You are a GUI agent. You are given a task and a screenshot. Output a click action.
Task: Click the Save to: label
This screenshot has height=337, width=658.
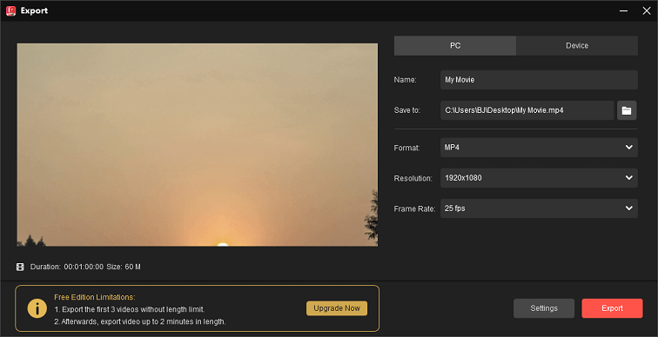pyautogui.click(x=407, y=110)
